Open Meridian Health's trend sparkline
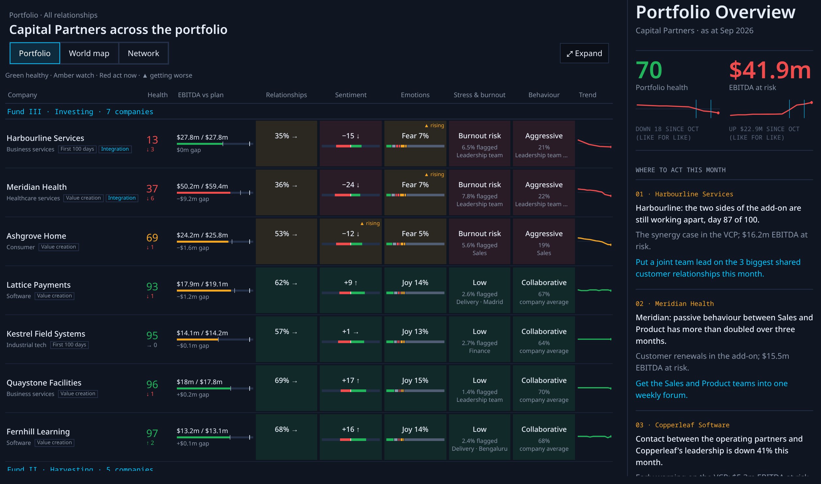 coord(594,192)
